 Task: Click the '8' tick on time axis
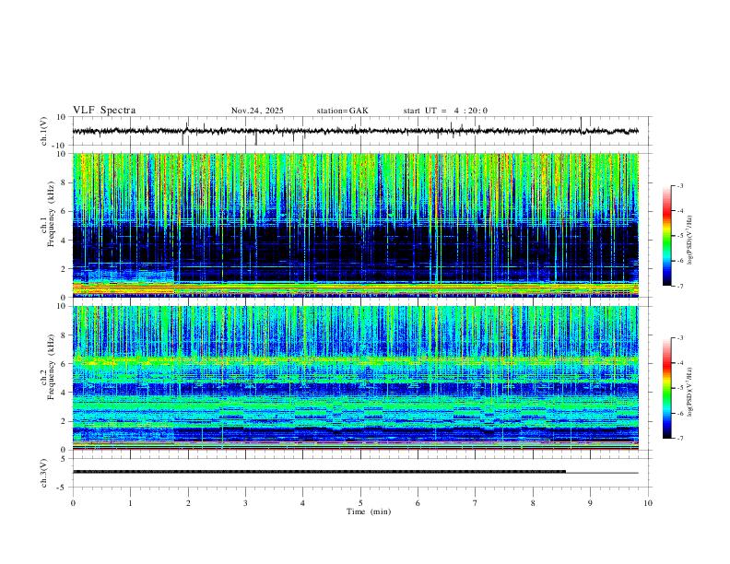point(533,503)
